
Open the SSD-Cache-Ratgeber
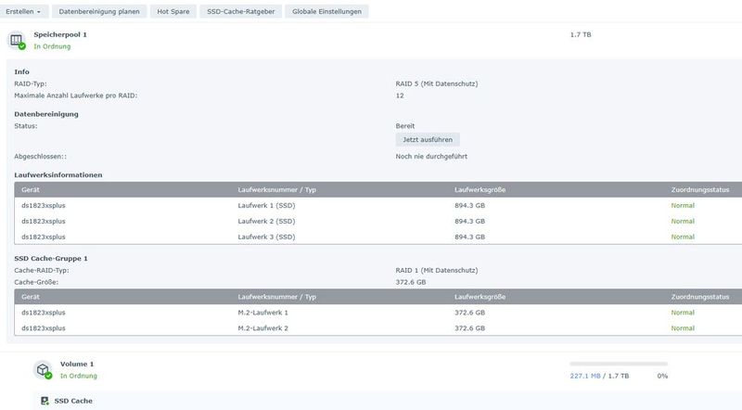[241, 11]
